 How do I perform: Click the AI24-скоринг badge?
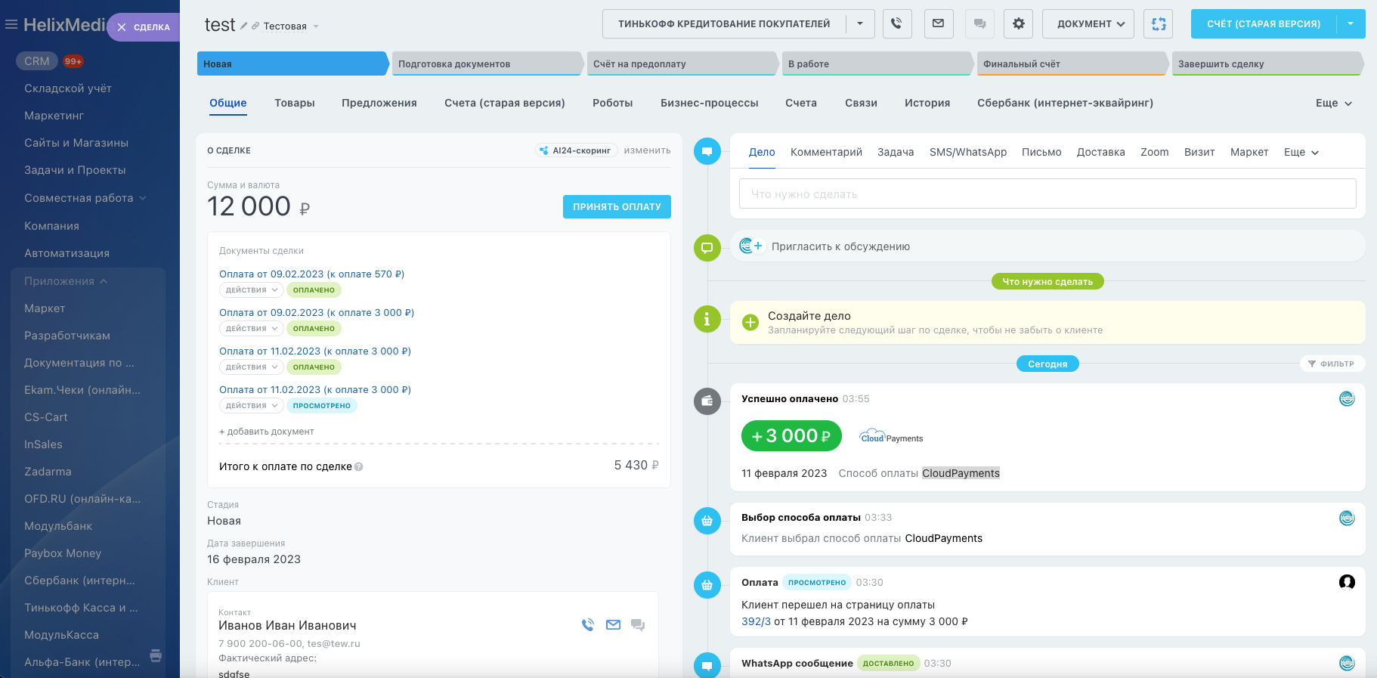coord(576,150)
